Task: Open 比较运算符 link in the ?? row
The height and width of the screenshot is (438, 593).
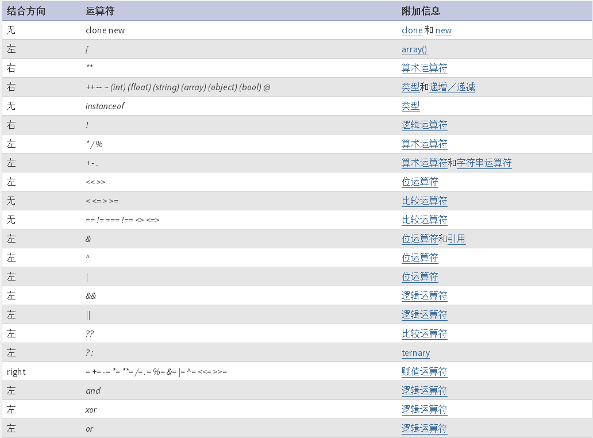Action: click(x=424, y=333)
